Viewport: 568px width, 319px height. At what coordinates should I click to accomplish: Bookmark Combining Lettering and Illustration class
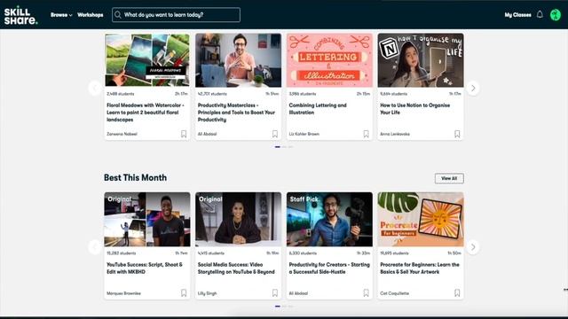[x=366, y=134]
